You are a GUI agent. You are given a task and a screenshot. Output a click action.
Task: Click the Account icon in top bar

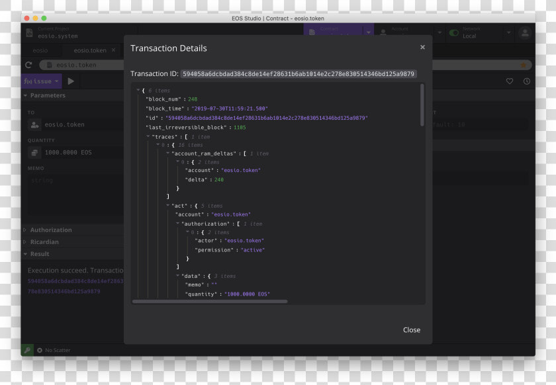[383, 32]
